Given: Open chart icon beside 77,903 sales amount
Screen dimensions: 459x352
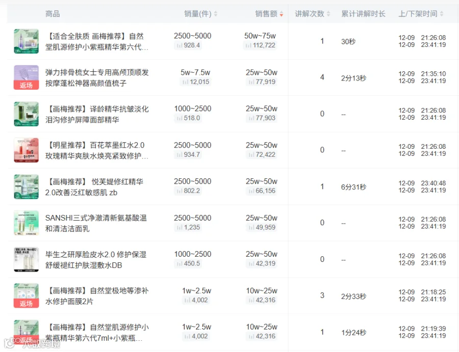Looking at the screenshot, I should point(251,118).
